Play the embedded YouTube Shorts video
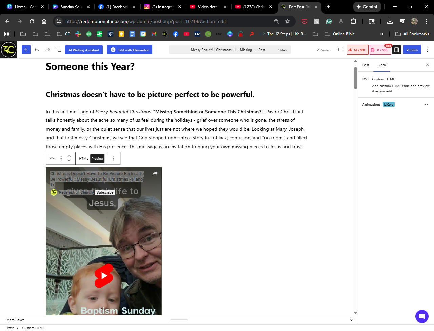Image resolution: width=434 pixels, height=331 pixels. pos(104,276)
